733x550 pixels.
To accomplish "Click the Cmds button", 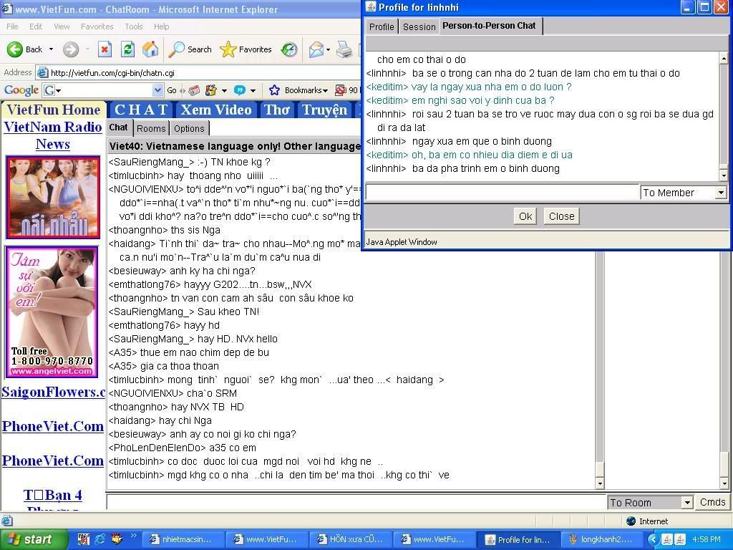I will [712, 502].
